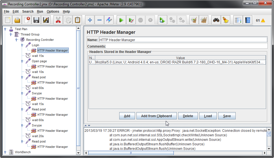Click the Load headers button
The image size is (274, 158).
coord(208,116)
